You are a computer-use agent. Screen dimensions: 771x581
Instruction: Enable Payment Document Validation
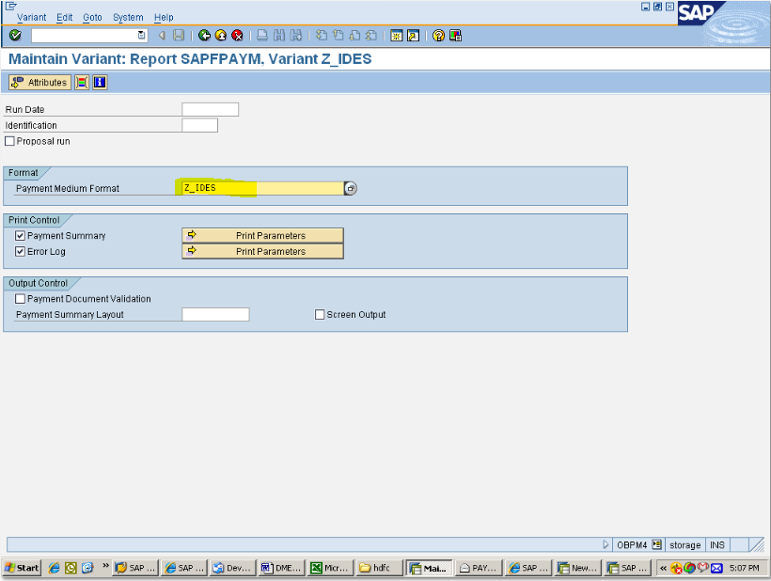20,298
